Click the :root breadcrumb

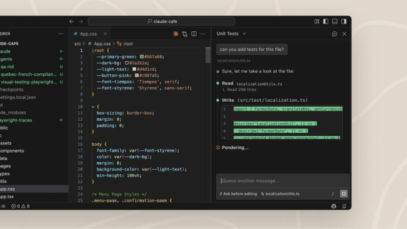tap(127, 44)
